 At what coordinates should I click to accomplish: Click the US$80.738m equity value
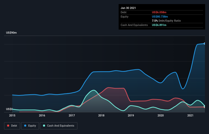pos(160,17)
